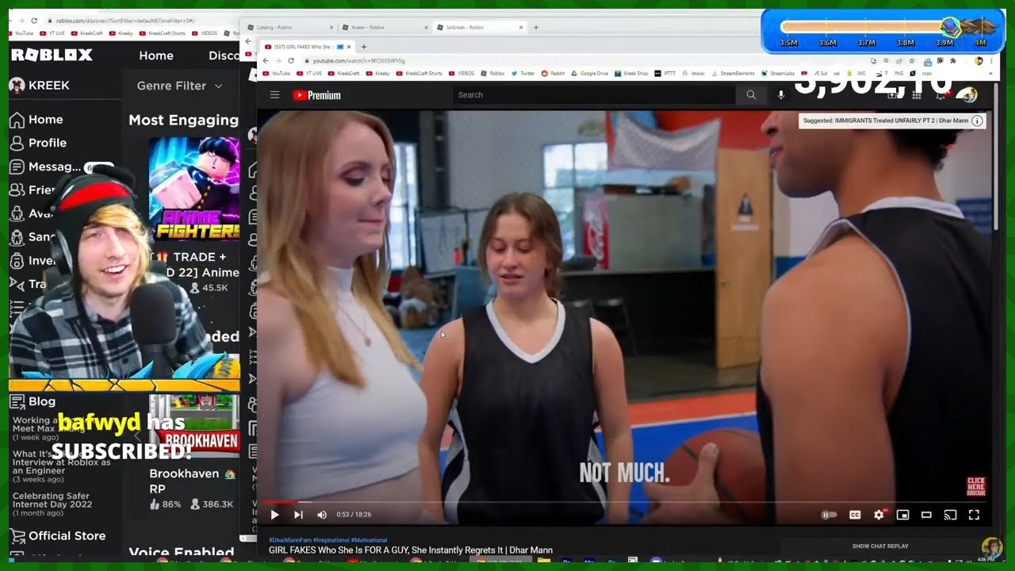Select Home in the Roblox top navigation
The image size is (1015, 571).
click(156, 56)
